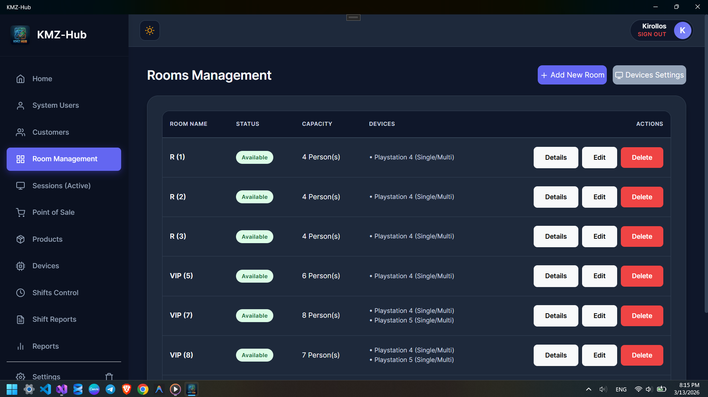Click the Add New Room button
Image resolution: width=708 pixels, height=397 pixels.
[x=572, y=75]
